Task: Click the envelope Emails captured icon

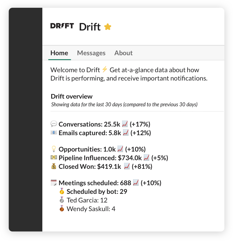Action: (x=54, y=133)
